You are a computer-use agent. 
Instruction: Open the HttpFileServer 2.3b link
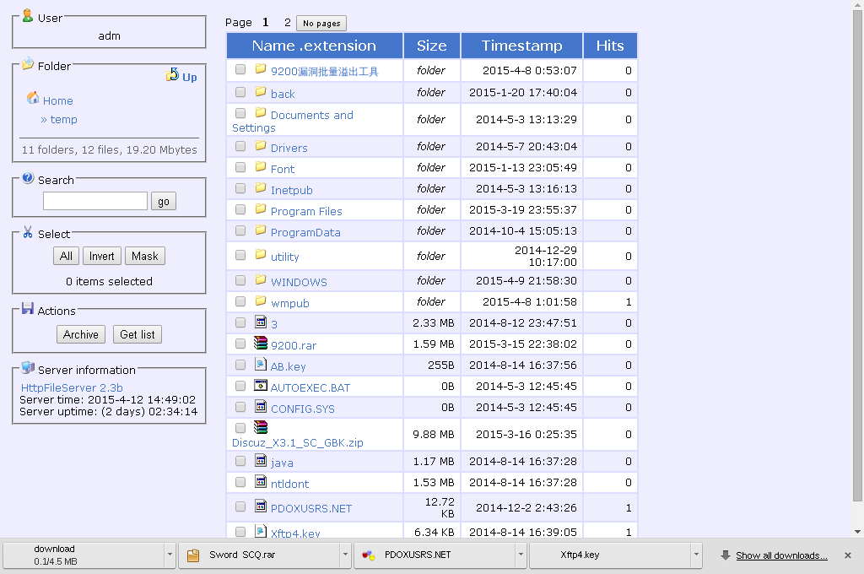coord(72,387)
